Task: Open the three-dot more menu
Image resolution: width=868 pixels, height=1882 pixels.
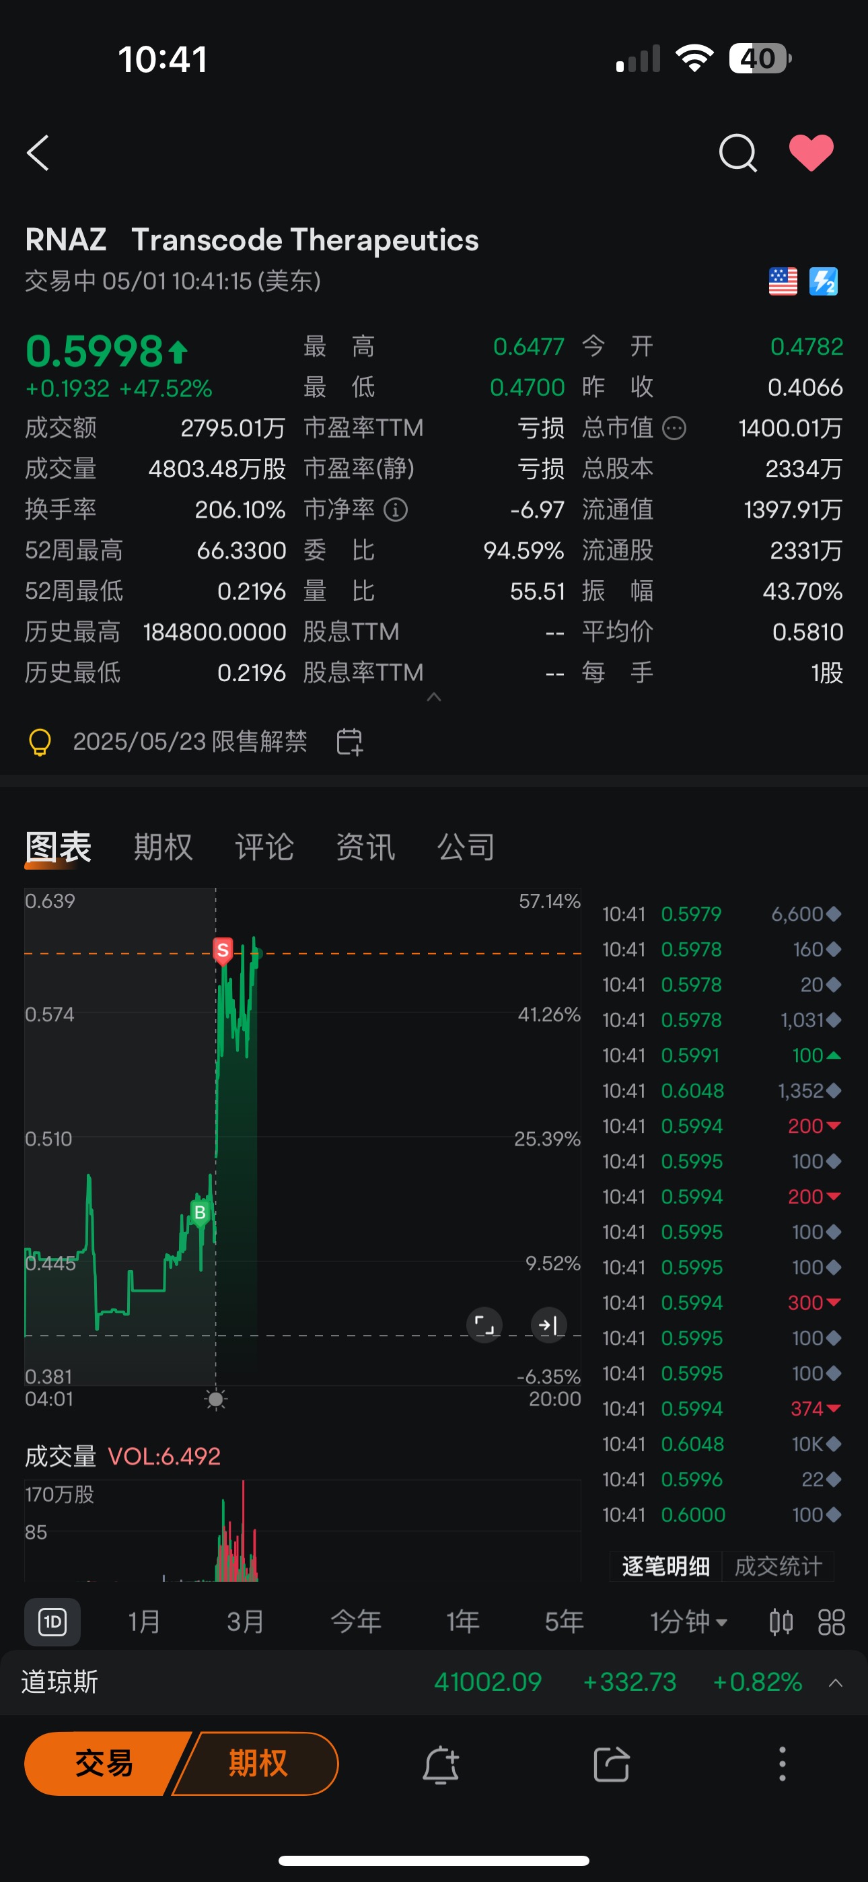Action: 782,1764
